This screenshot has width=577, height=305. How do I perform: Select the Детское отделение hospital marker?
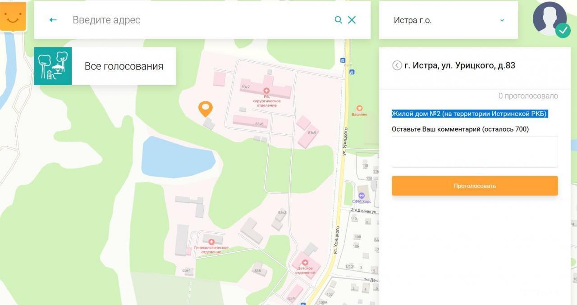point(305,263)
